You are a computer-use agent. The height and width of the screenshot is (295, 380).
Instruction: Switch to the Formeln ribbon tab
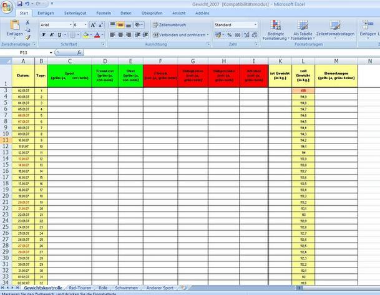coord(104,13)
